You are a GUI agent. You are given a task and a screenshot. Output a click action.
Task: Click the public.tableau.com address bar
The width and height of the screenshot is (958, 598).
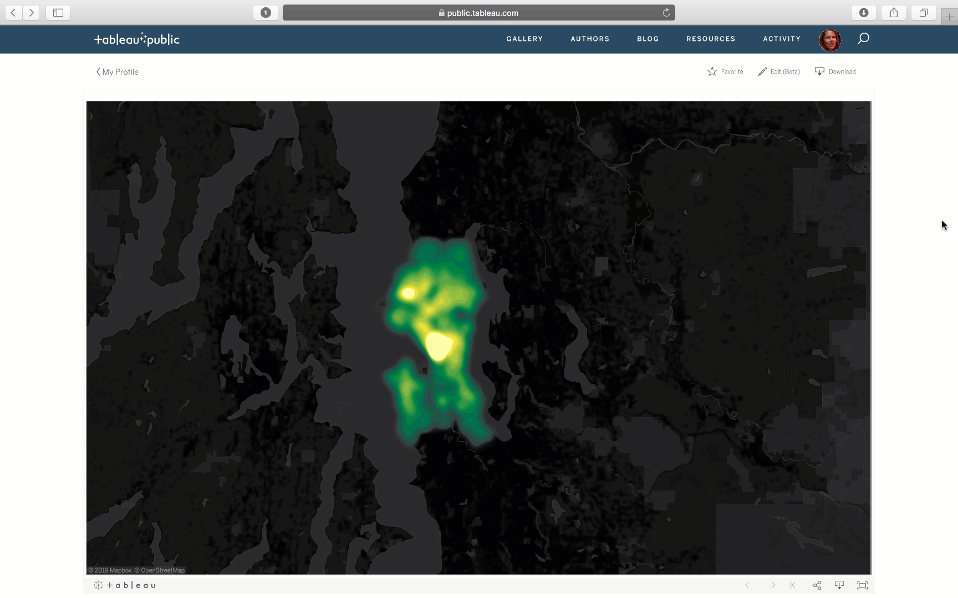tap(479, 13)
